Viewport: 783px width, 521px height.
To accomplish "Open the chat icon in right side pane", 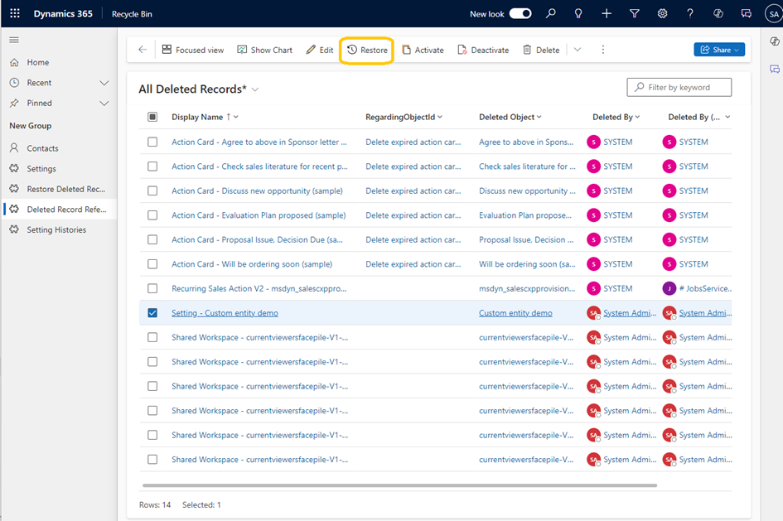I will coord(775,69).
